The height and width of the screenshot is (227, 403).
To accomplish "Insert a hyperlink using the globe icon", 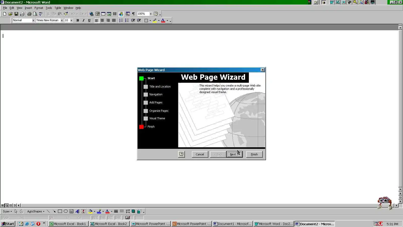I will pyautogui.click(x=92, y=14).
